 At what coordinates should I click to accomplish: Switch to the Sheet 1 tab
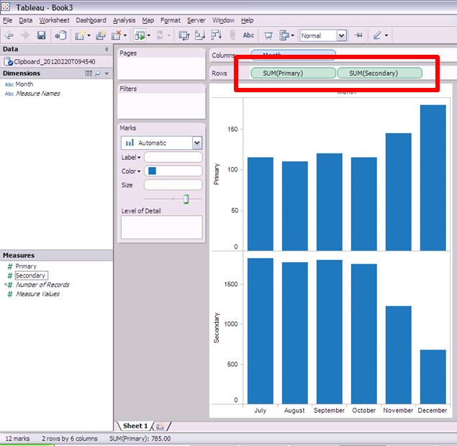[135, 427]
